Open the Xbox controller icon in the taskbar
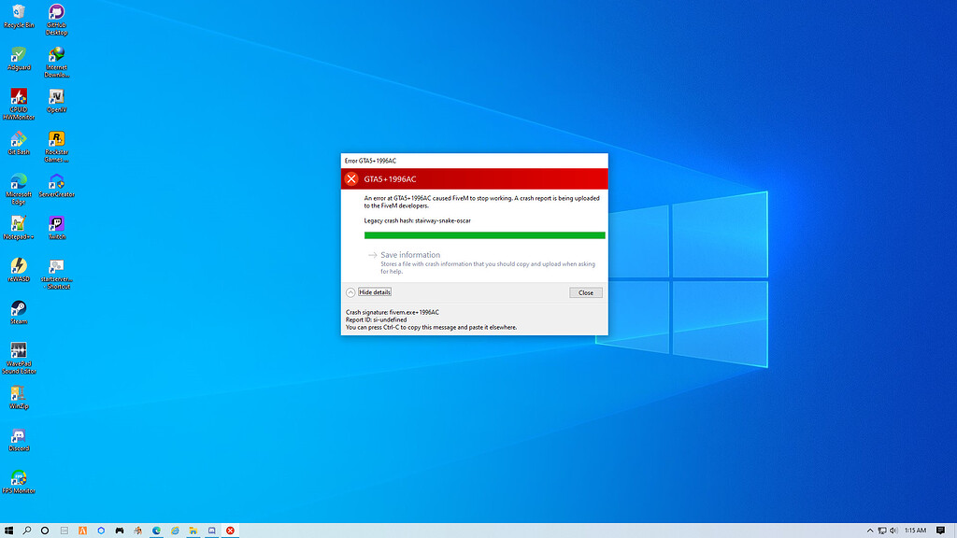The image size is (957, 538). [120, 530]
